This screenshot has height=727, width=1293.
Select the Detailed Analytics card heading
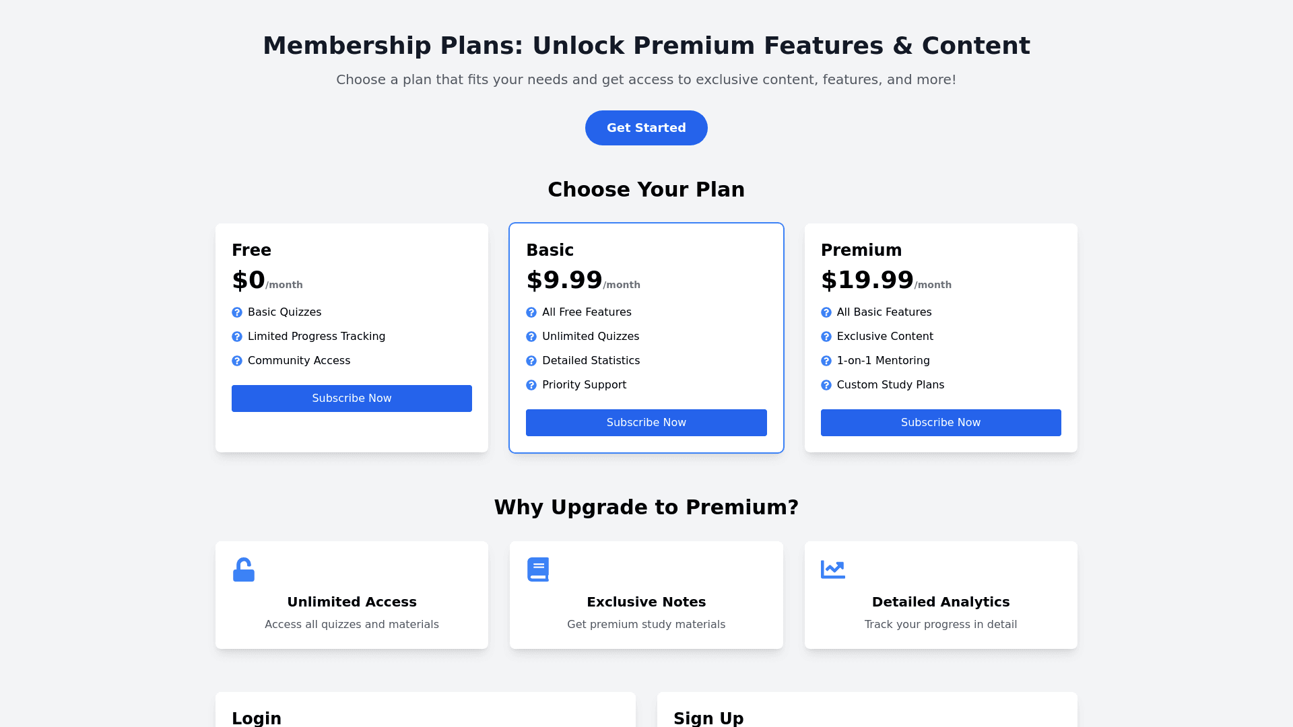point(940,602)
